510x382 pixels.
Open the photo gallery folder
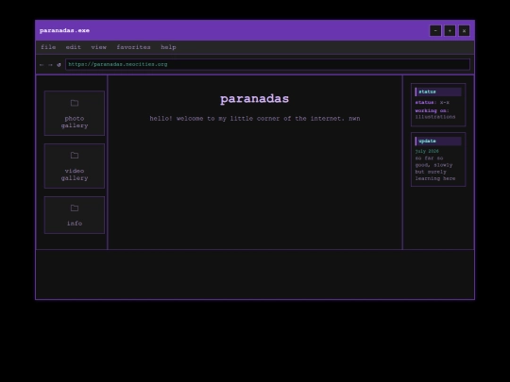(75, 113)
